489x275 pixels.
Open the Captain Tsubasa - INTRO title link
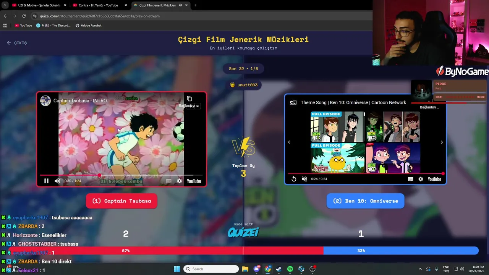pyautogui.click(x=80, y=101)
